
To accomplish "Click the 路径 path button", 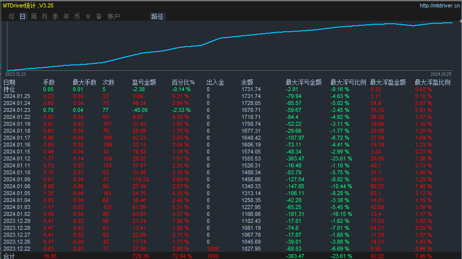I will tap(157, 16).
